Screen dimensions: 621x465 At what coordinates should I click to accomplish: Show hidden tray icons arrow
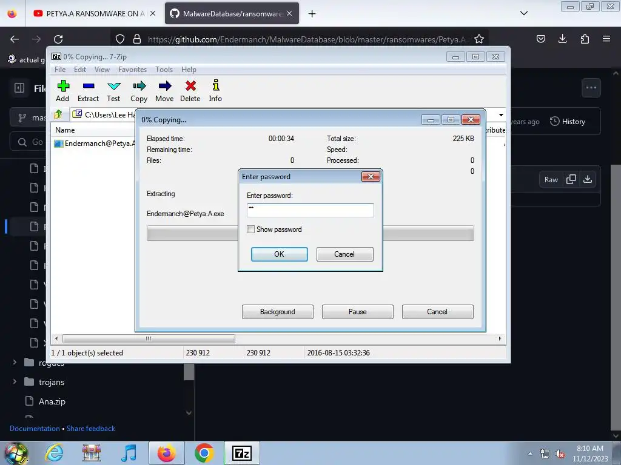530,453
